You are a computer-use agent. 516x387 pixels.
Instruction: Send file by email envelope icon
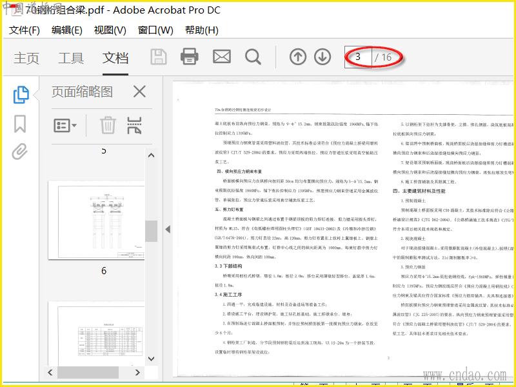coord(221,57)
